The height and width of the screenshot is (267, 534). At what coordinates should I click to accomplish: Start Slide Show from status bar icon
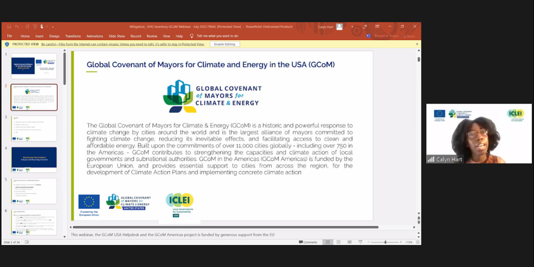360,242
